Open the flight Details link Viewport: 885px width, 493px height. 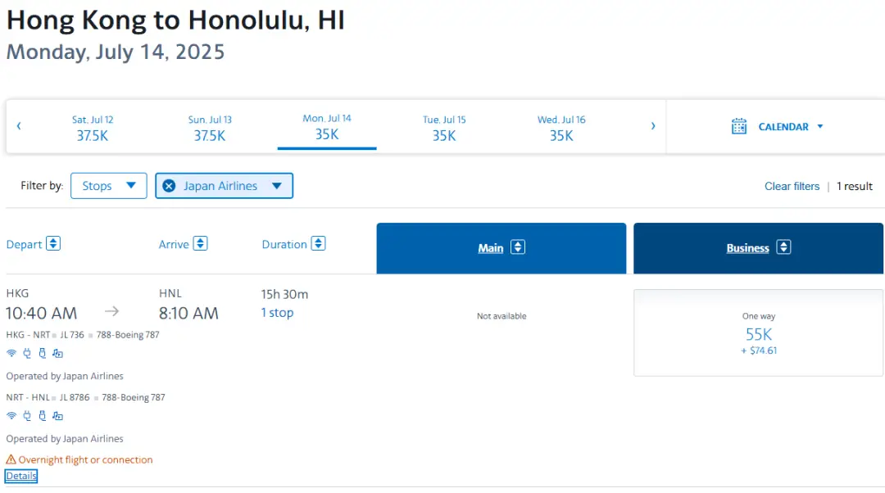click(21, 476)
